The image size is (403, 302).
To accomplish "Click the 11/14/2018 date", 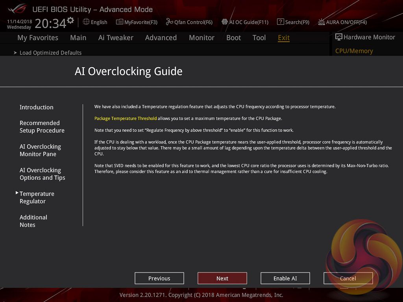I will pos(20,22).
